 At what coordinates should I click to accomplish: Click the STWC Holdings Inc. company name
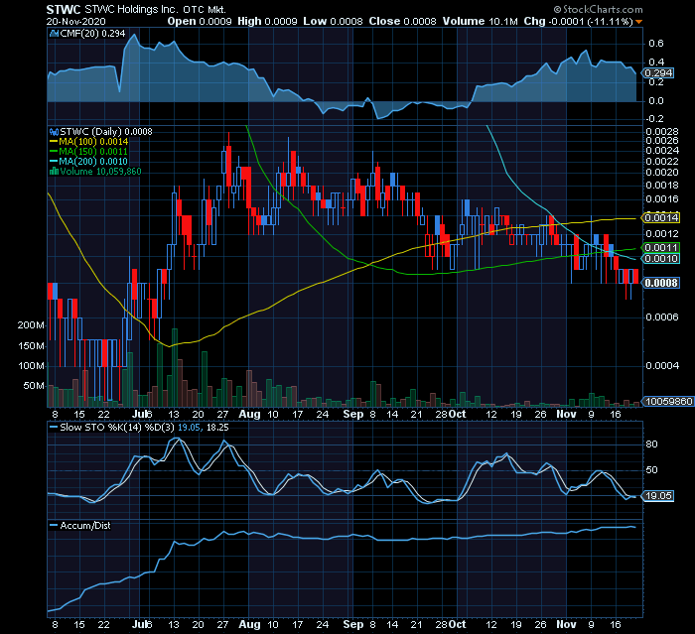(x=132, y=9)
